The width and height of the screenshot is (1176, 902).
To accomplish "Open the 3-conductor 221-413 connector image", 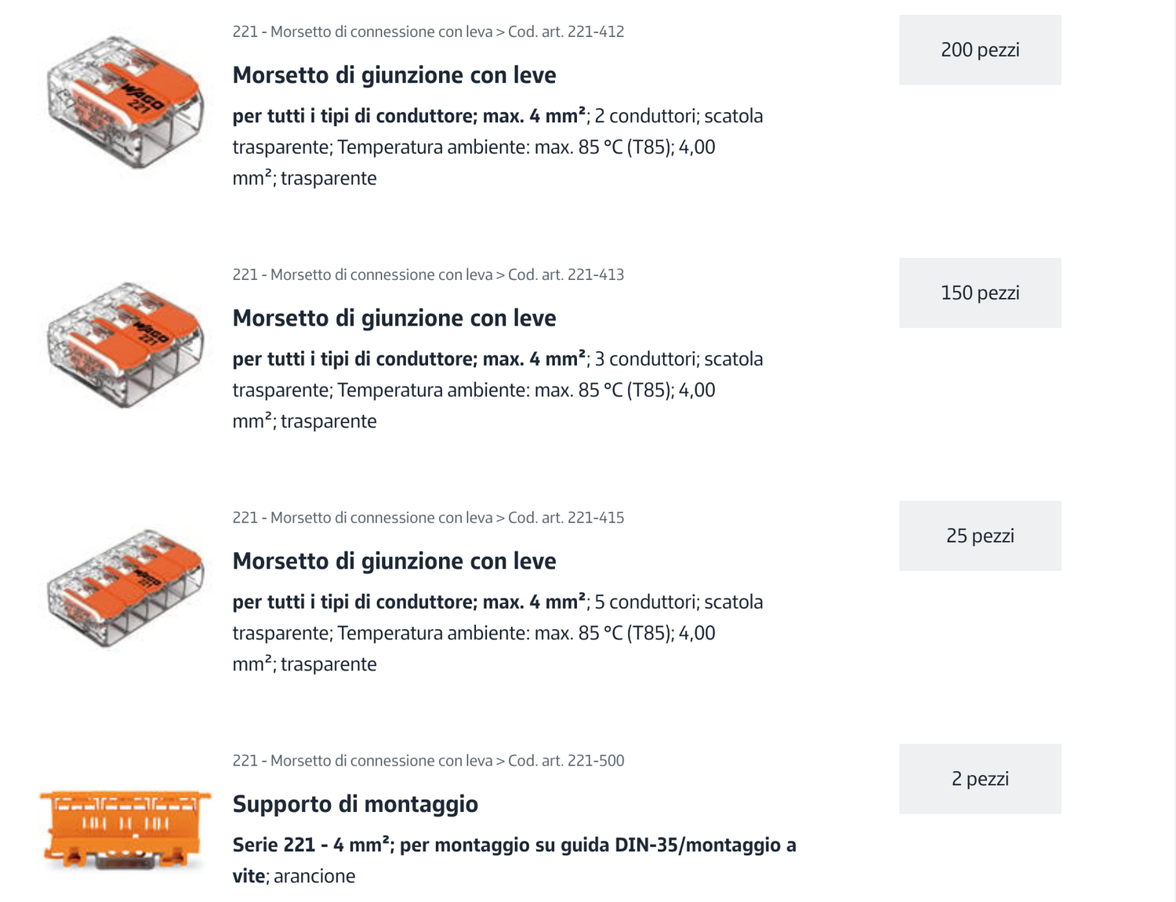I will (125, 345).
